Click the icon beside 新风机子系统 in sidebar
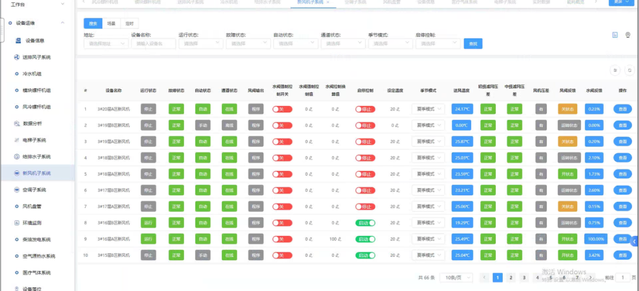Viewport: 639px width, 291px height. (x=17, y=173)
